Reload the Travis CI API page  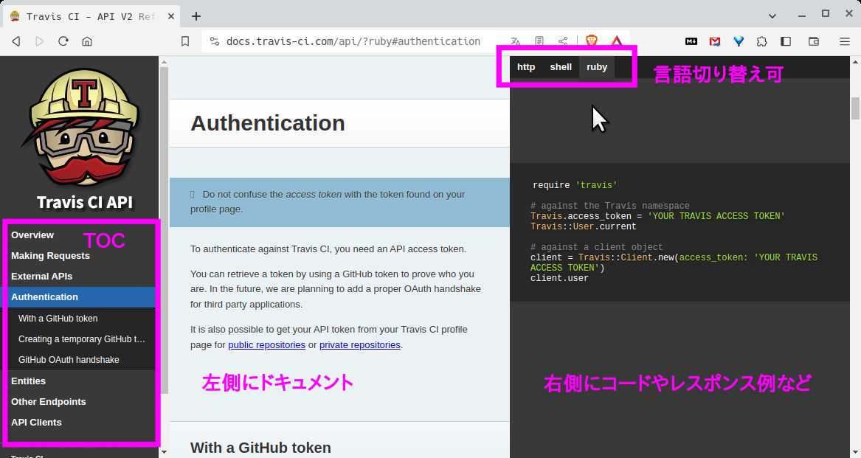point(63,41)
